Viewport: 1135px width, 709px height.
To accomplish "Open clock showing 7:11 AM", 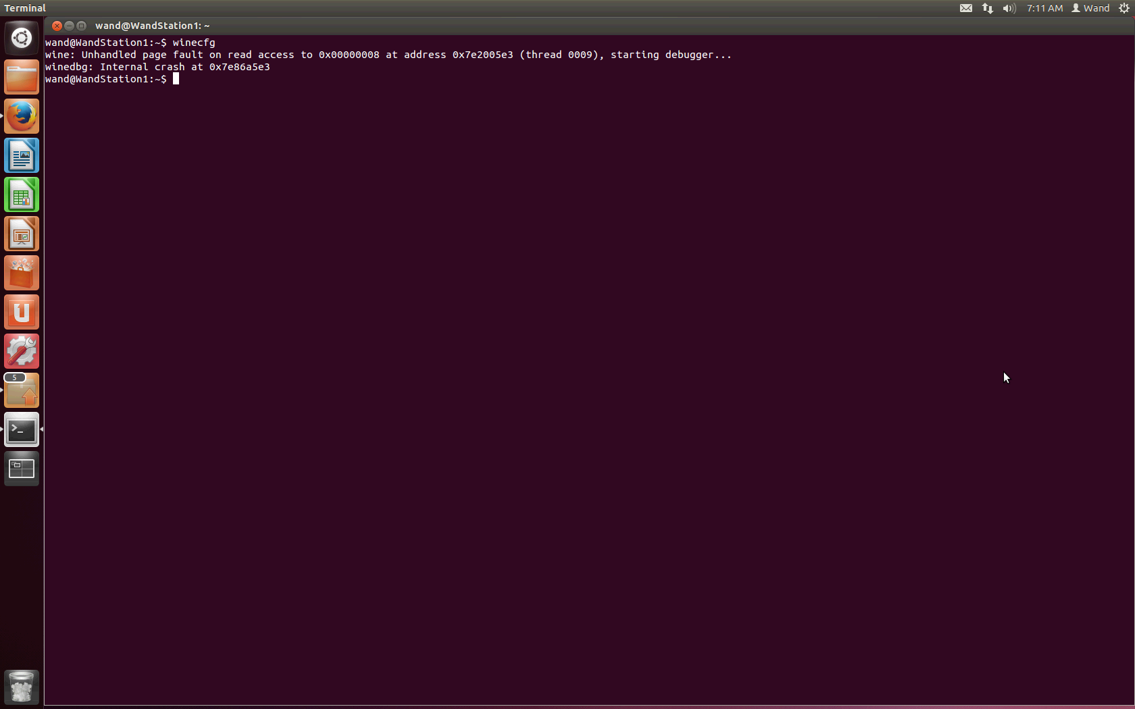I will click(1044, 8).
